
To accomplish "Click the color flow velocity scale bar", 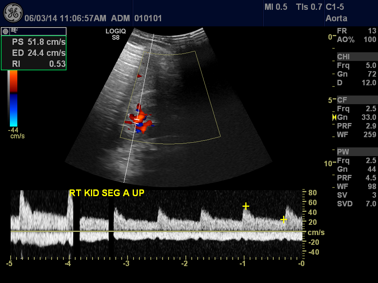I will (x=13, y=98).
